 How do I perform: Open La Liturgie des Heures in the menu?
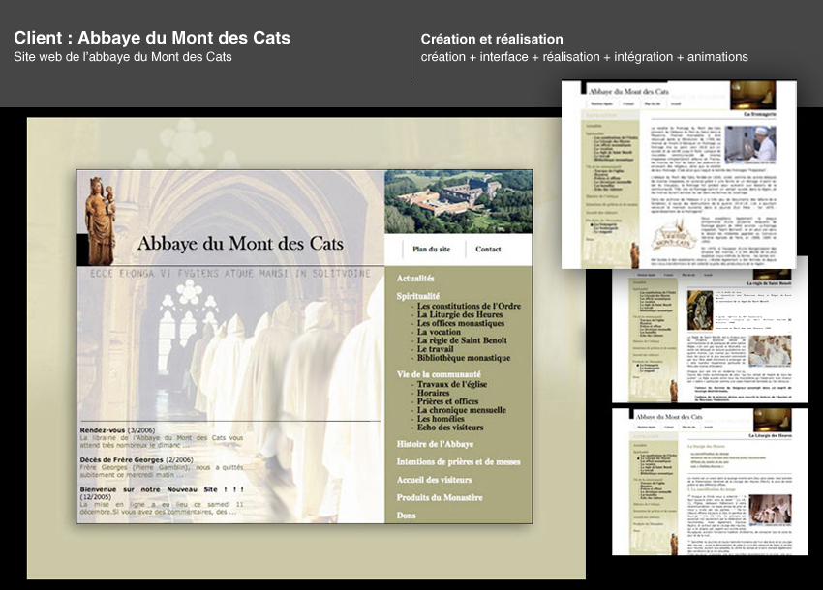pos(460,314)
